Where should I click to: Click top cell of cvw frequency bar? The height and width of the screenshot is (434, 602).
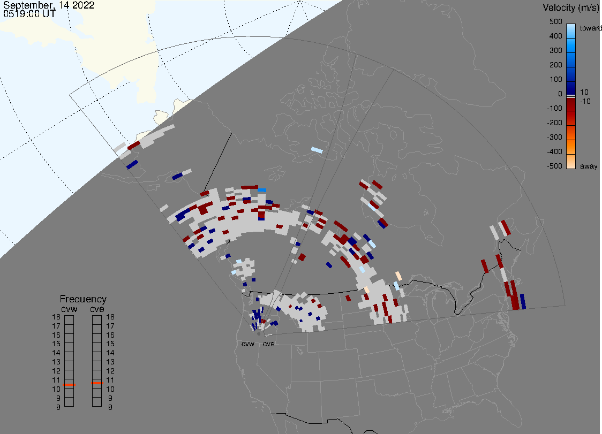pos(69,320)
